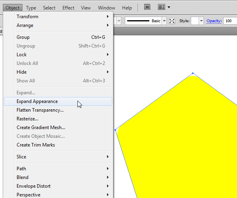The width and height of the screenshot is (237, 198).
Task: Expand the Blend submenu
Action: (58, 177)
